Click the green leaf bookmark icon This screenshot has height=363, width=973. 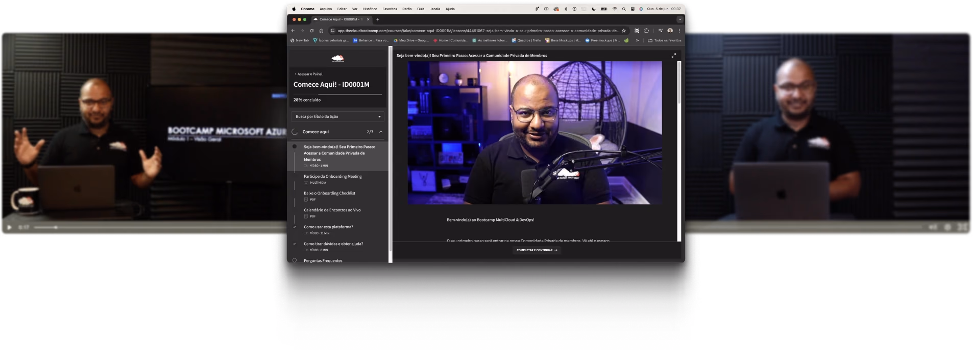626,40
